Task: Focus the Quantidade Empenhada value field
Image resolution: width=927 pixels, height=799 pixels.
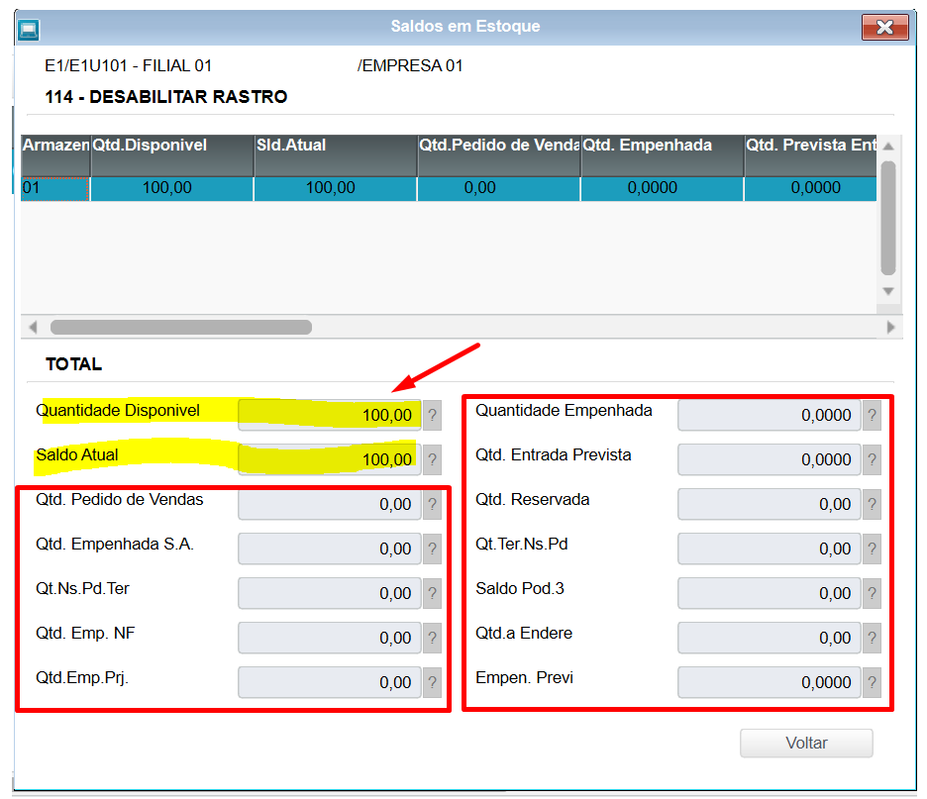Action: click(x=770, y=416)
